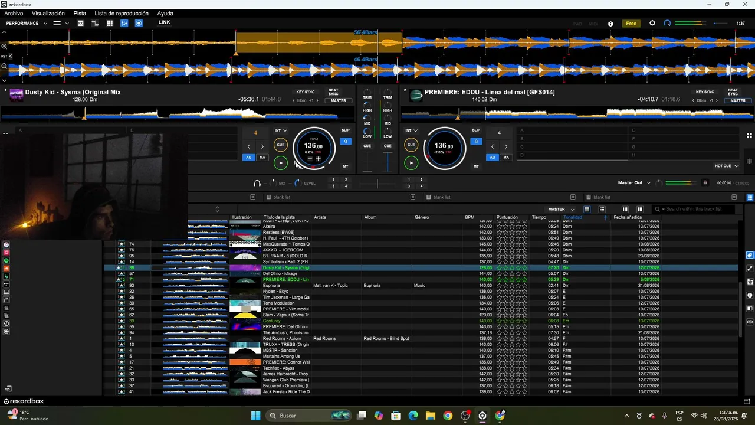Hit the CUE button on deck 2
The width and height of the screenshot is (755, 425).
(x=411, y=145)
